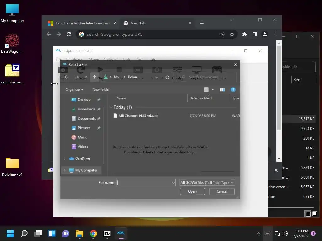Click the blue help icon in file dialog
The image size is (322, 241).
tap(233, 89)
